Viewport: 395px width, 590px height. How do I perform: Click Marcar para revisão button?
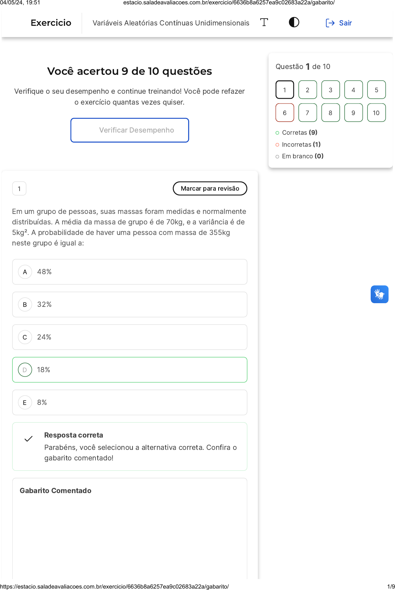click(210, 188)
